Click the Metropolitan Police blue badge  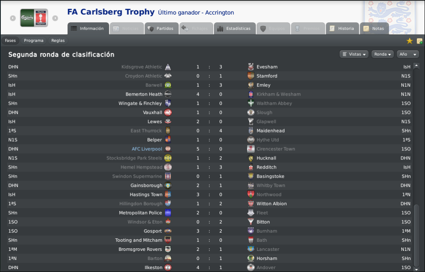coord(168,213)
